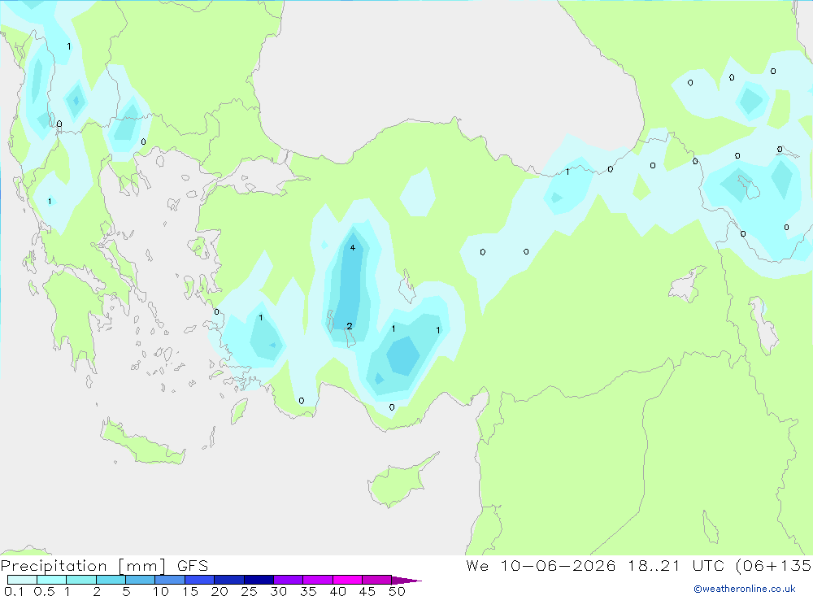Click the "We" weekday abbreviation
The image size is (813, 596).
coord(477,565)
